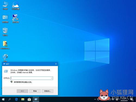This screenshot has height=102, width=136.
Task: Close the Run dialog
Action: coord(56,64)
